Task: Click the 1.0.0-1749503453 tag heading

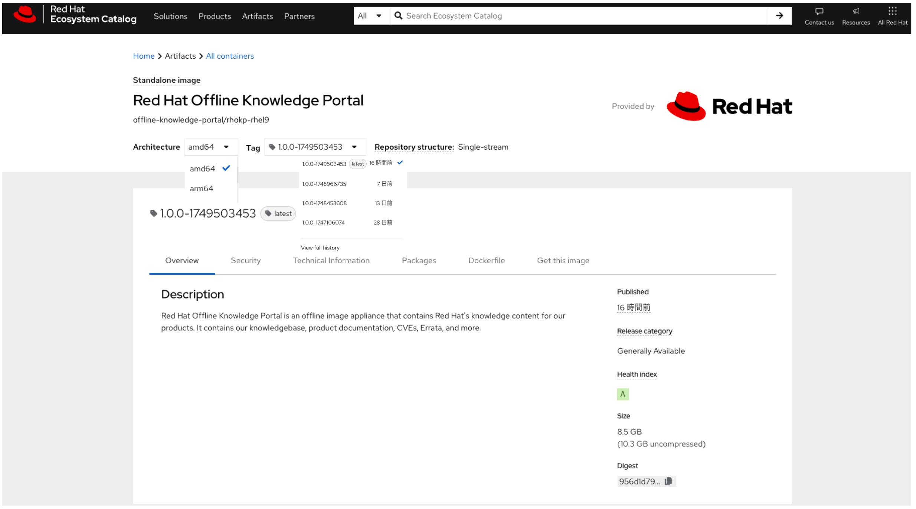Action: pos(208,213)
